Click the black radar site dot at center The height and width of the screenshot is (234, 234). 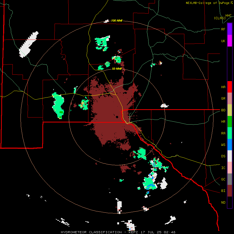[x=117, y=117]
